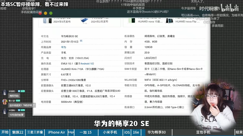243x136 pixels.
Task: Select the Edge chapter tab
Action: [x=71, y=132]
